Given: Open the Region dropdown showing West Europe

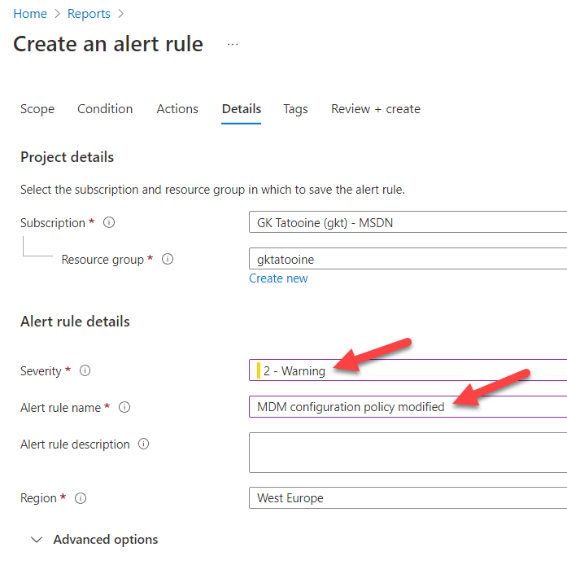Looking at the screenshot, I should pyautogui.click(x=408, y=497).
